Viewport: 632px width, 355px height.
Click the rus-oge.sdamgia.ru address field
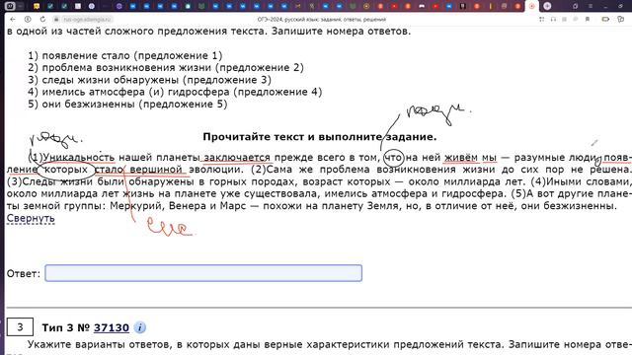point(87,19)
